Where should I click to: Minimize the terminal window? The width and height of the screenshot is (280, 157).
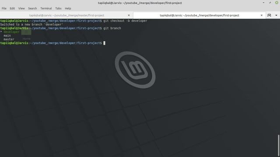pyautogui.click(x=263, y=3)
